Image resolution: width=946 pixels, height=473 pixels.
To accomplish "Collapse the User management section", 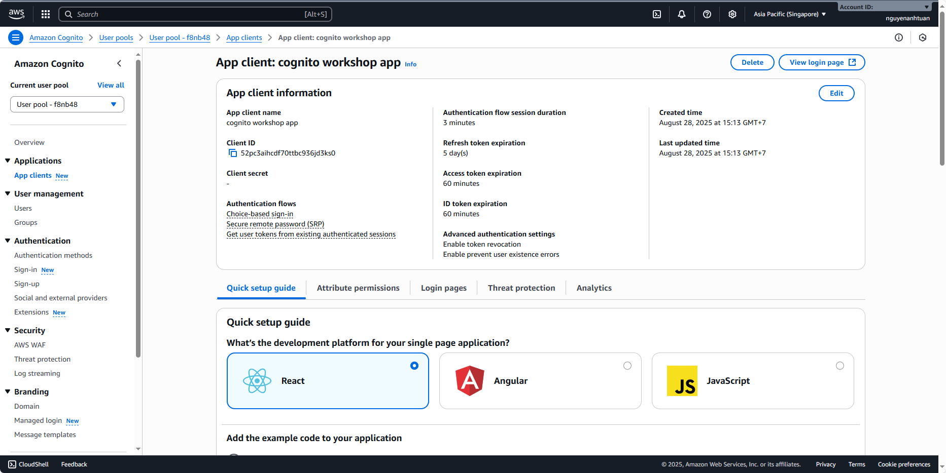I will click(8, 193).
